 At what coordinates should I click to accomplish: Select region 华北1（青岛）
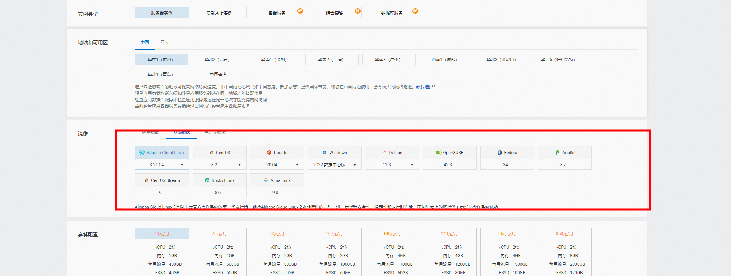tap(162, 75)
